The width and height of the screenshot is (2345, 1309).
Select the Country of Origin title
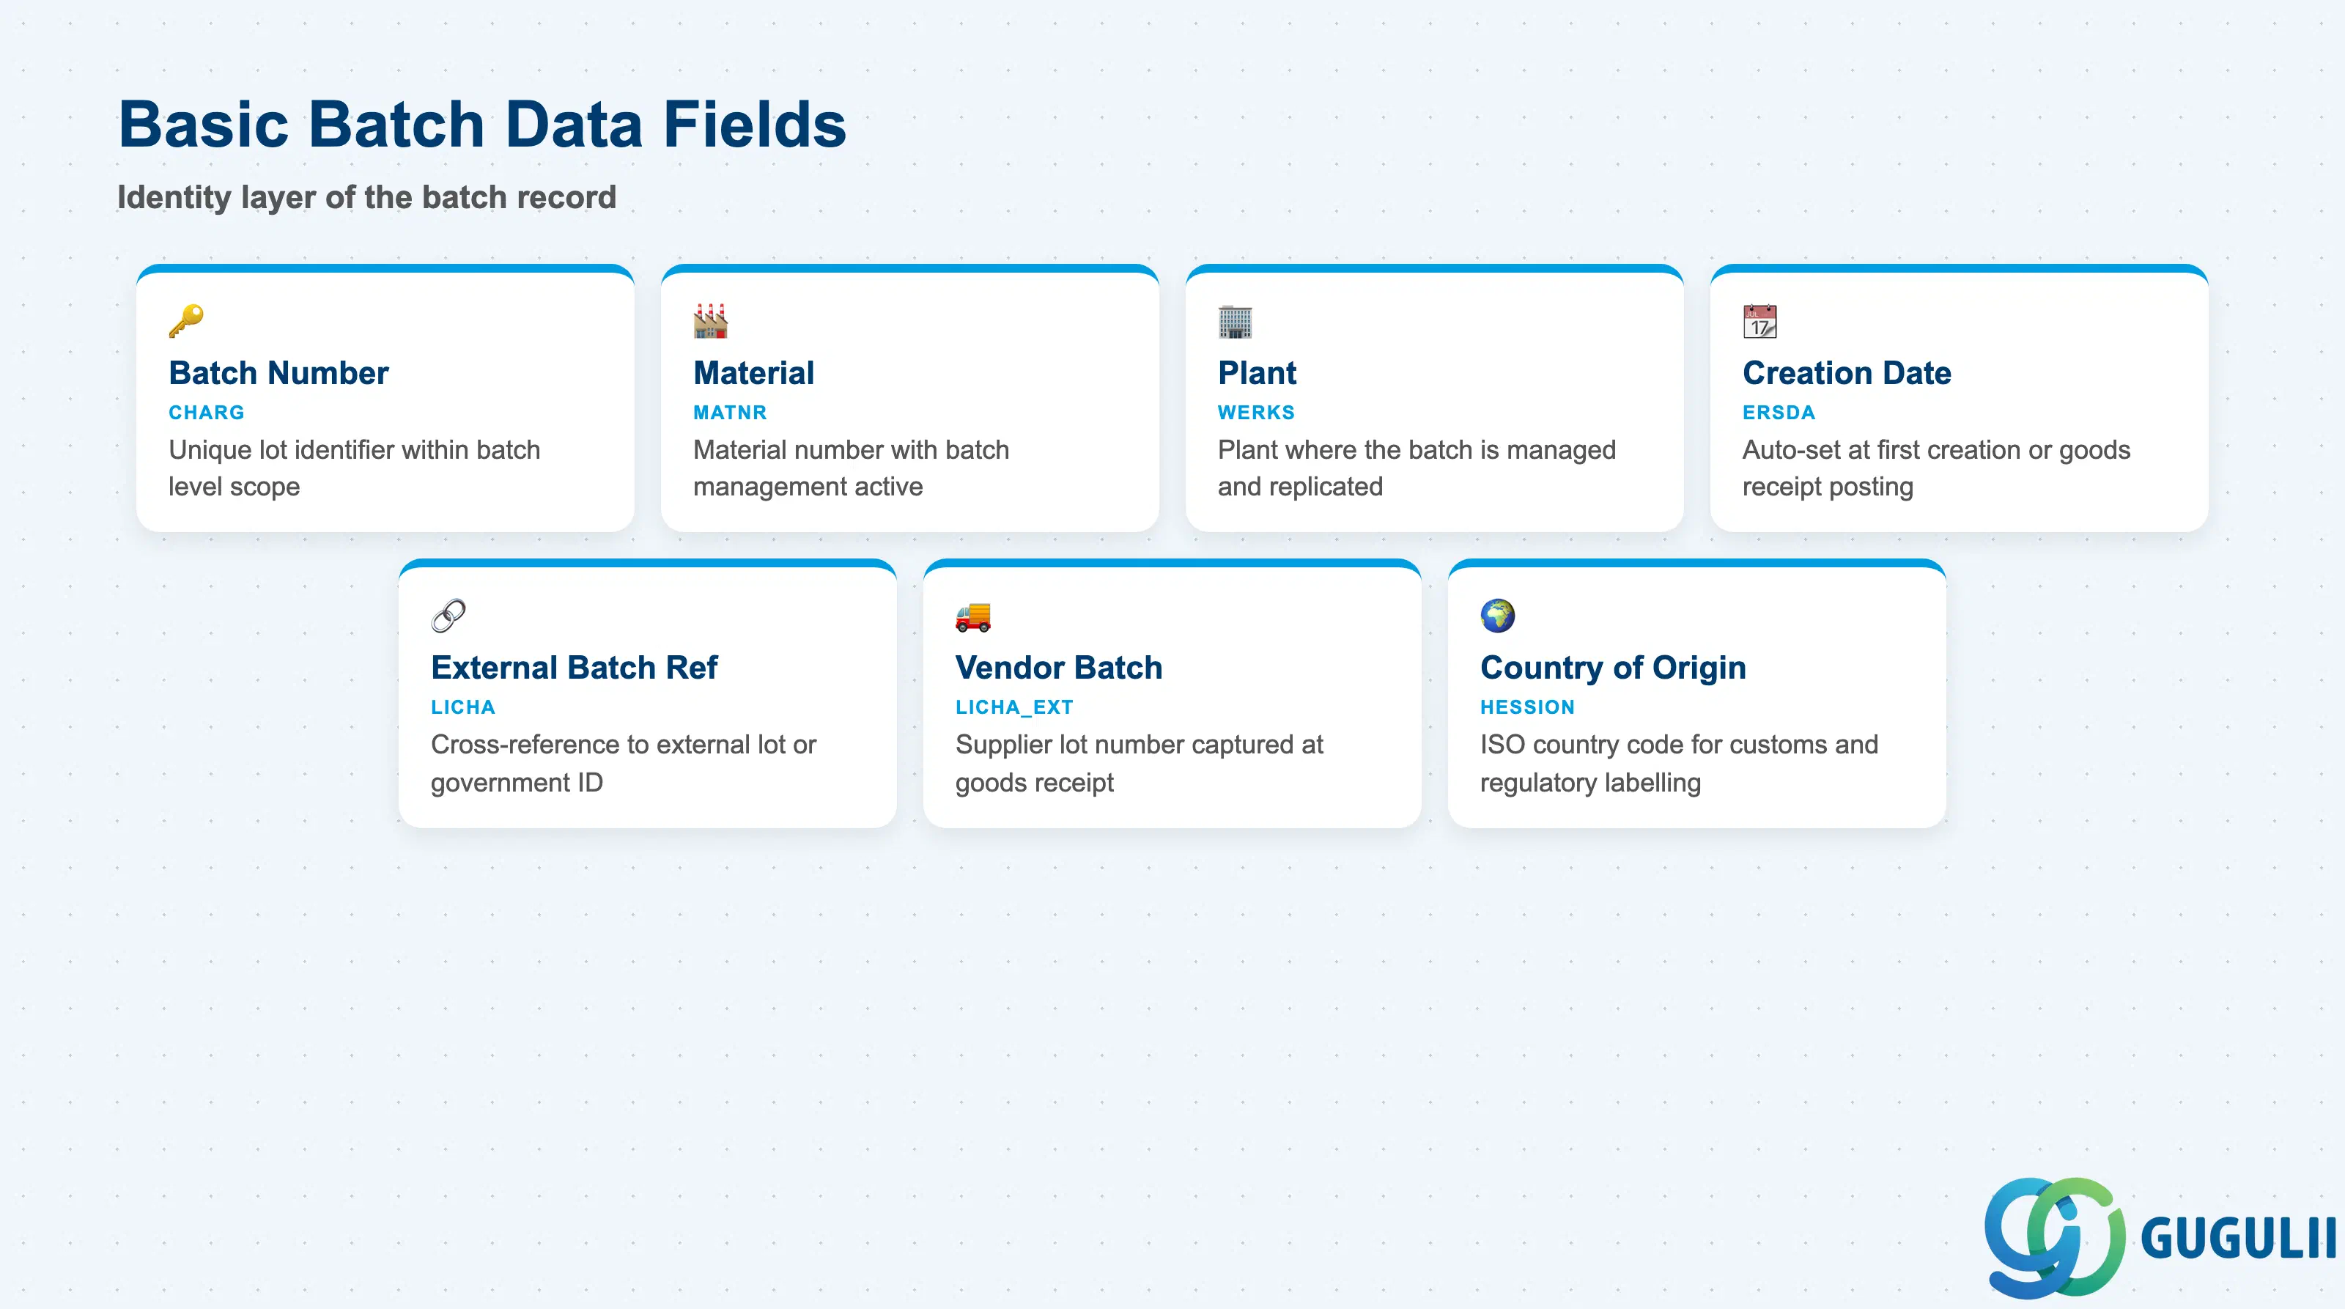click(x=1613, y=668)
